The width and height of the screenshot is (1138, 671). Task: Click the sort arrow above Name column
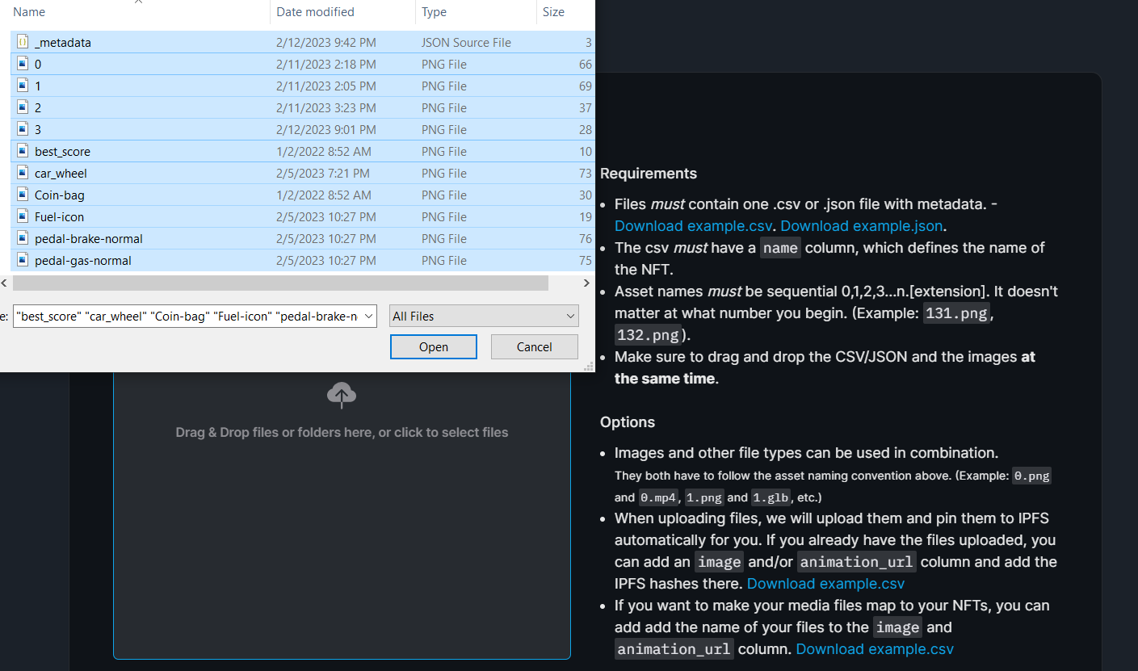138,2
